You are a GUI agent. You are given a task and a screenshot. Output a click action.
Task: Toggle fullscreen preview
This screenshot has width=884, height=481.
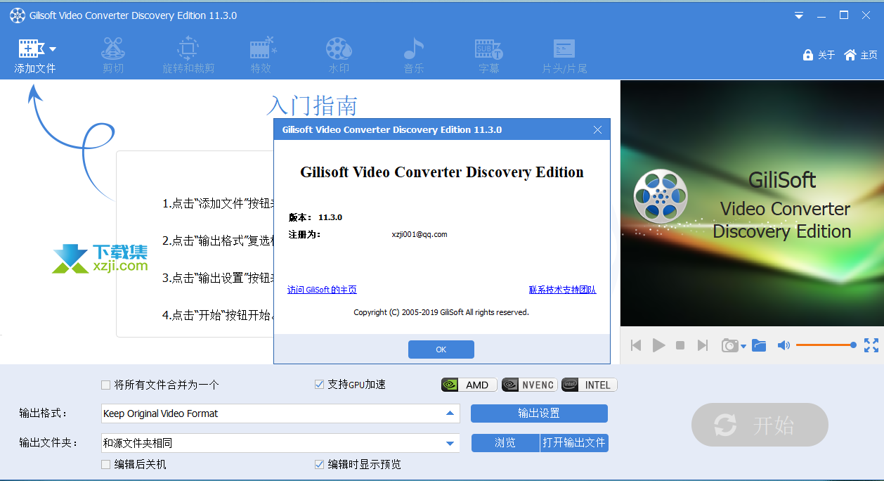click(871, 345)
